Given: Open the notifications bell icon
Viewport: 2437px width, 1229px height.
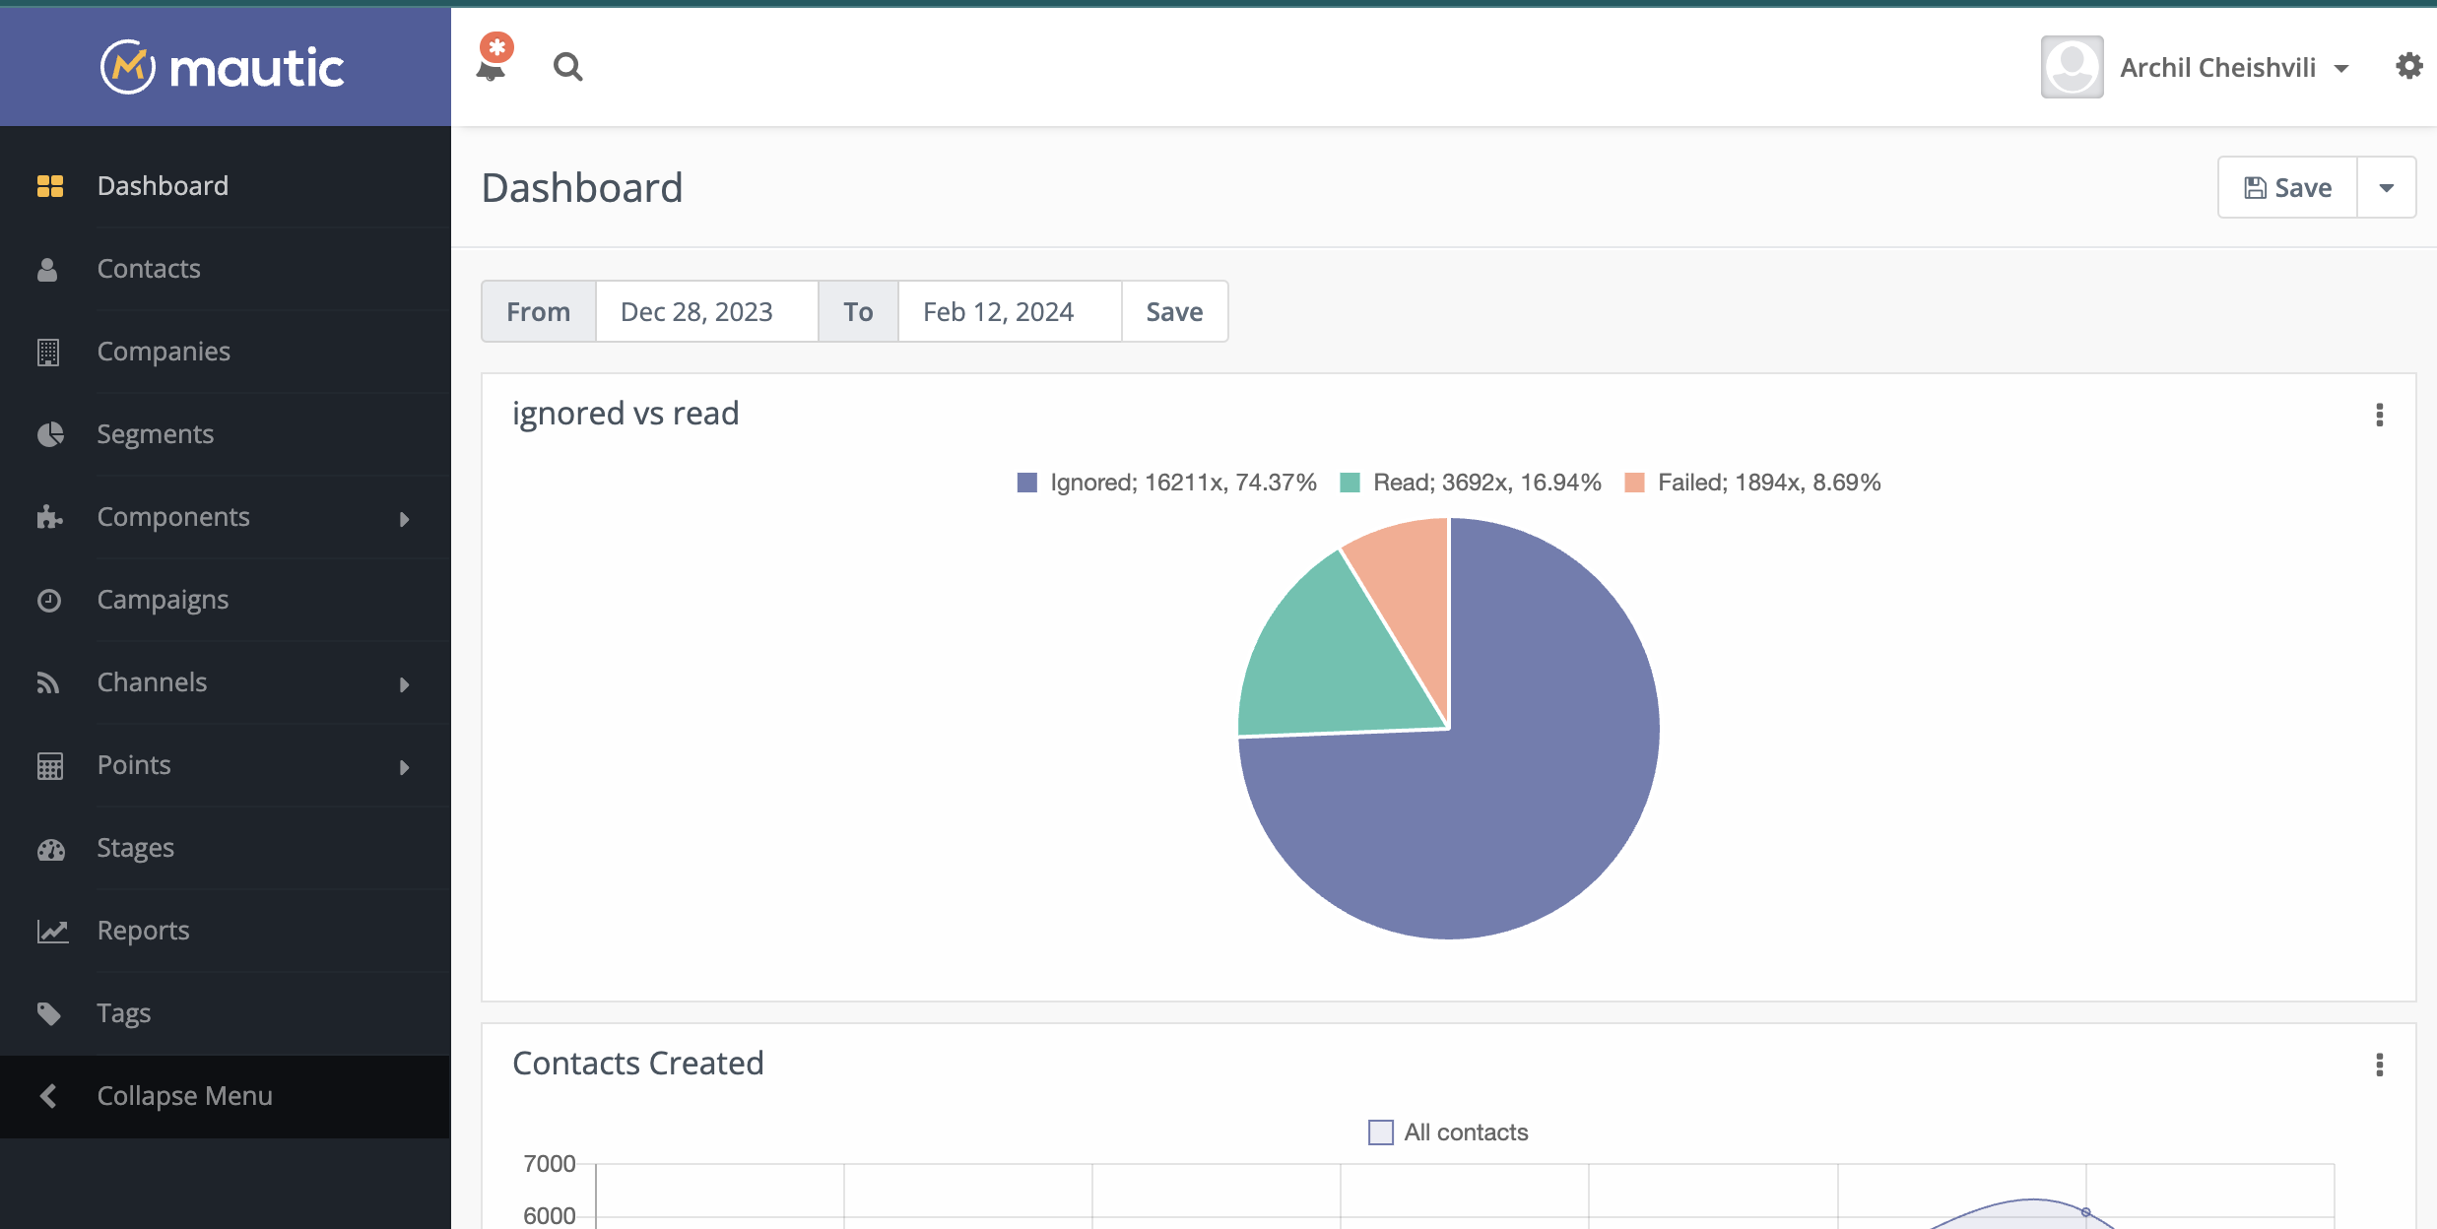Looking at the screenshot, I should click(x=491, y=67).
